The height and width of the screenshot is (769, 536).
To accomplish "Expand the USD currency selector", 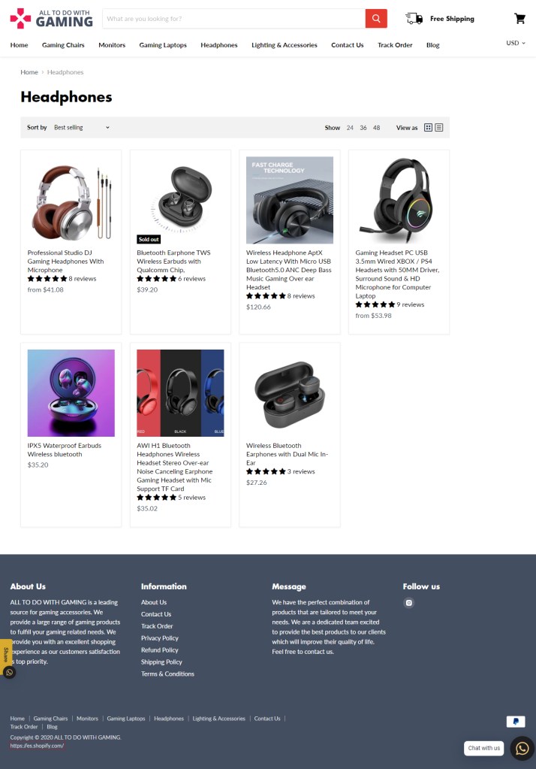I will (x=516, y=43).
